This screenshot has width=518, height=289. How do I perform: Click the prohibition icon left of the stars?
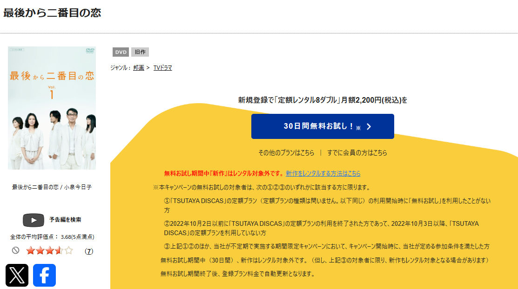[x=15, y=250]
